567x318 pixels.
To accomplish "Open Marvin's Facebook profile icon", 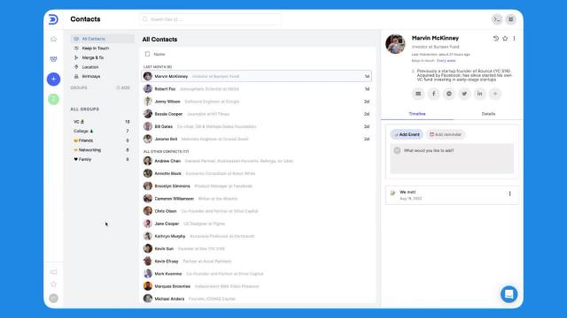I will tap(433, 94).
